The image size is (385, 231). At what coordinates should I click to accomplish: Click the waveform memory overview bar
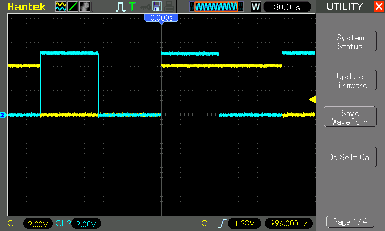[x=216, y=7]
